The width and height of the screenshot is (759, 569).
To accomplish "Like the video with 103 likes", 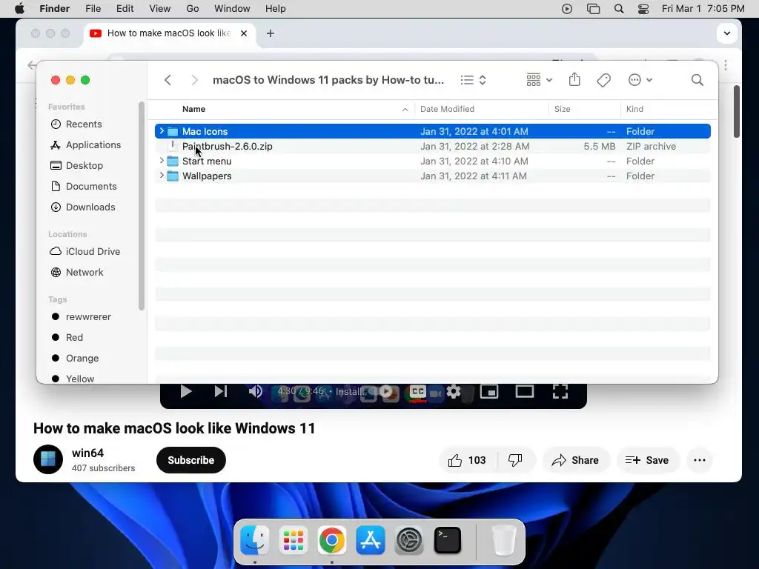I will [467, 460].
